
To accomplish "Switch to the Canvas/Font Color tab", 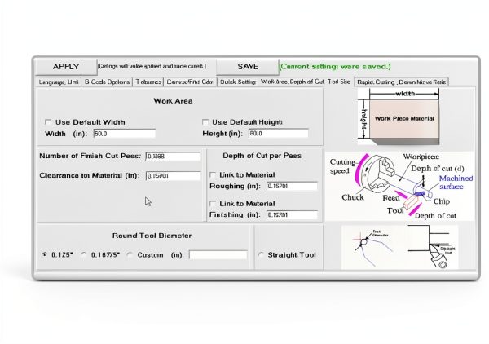I will tap(190, 82).
